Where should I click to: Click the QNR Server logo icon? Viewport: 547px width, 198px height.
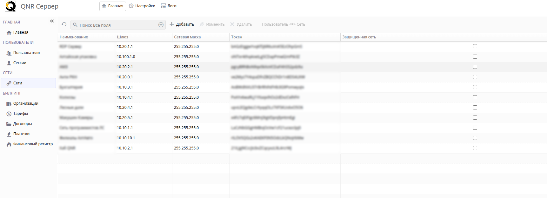(10, 6)
